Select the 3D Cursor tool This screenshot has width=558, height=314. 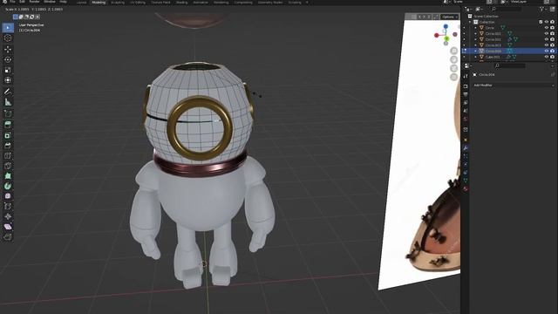(8, 38)
